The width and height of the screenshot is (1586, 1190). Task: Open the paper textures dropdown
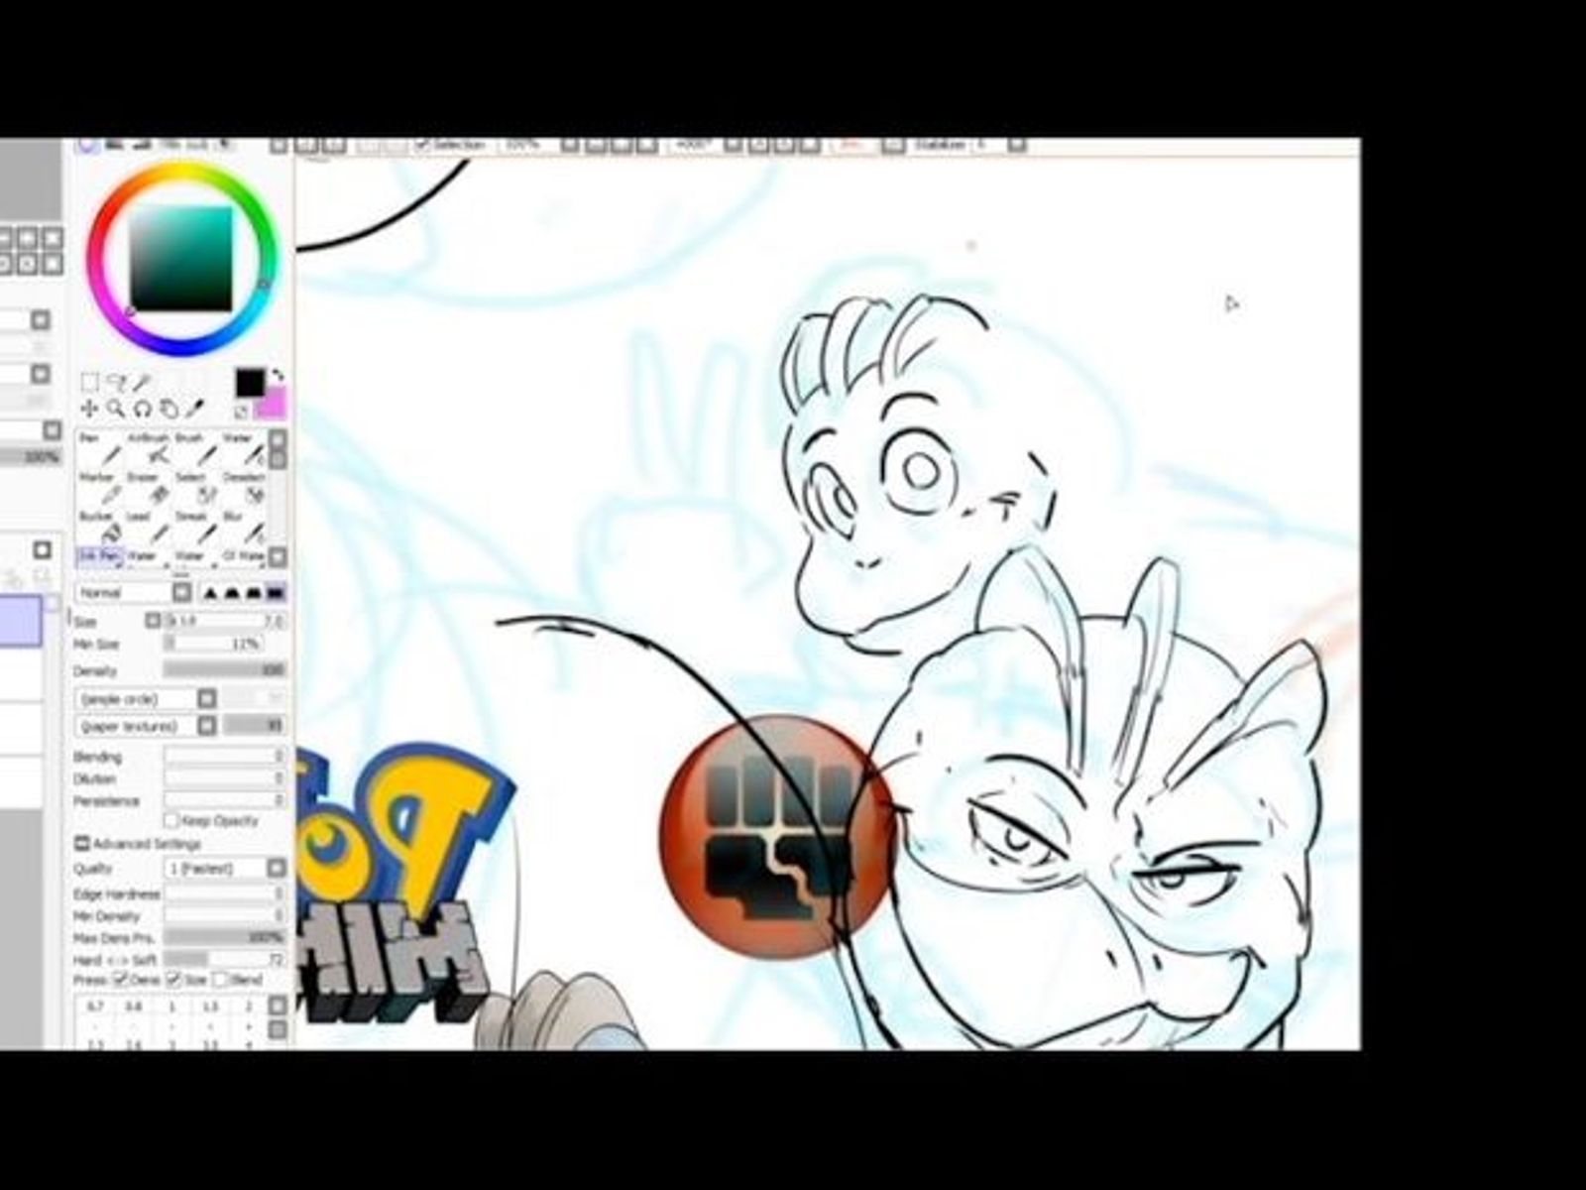coord(146,727)
